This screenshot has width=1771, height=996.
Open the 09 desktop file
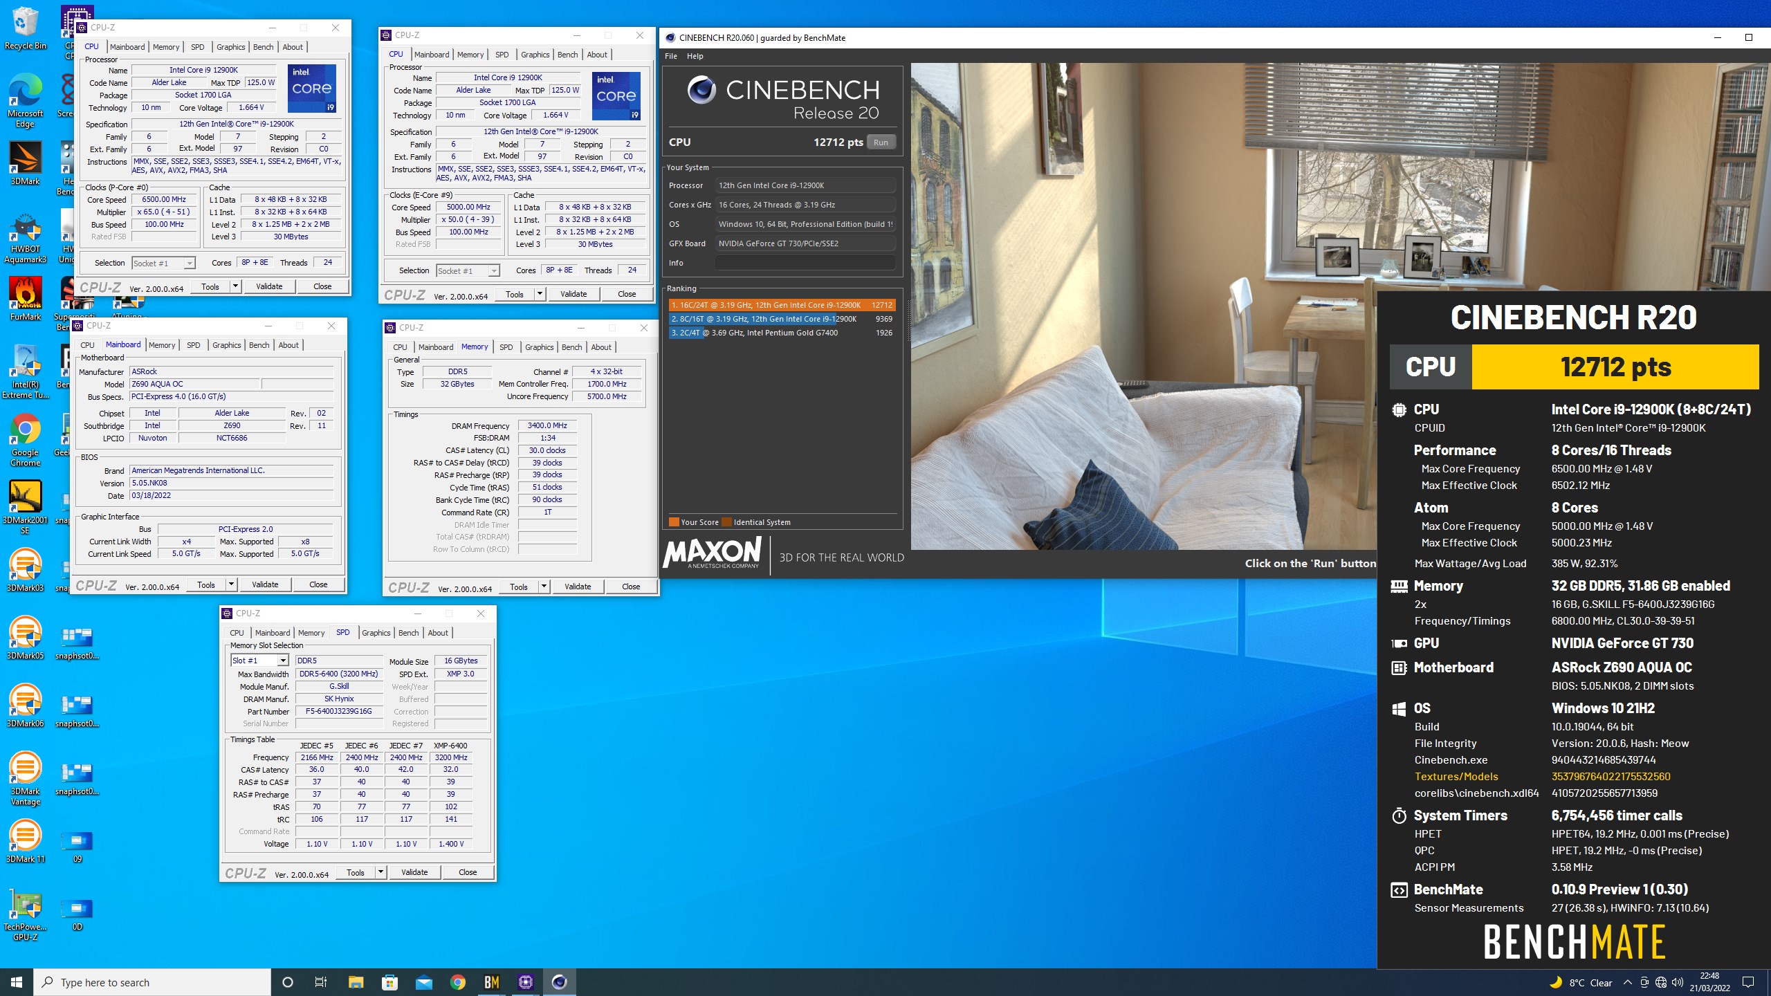click(x=77, y=845)
